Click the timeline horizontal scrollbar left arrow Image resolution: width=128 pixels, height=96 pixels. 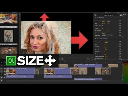pos(7,81)
